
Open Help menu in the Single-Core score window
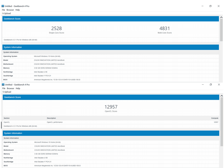[18, 10]
